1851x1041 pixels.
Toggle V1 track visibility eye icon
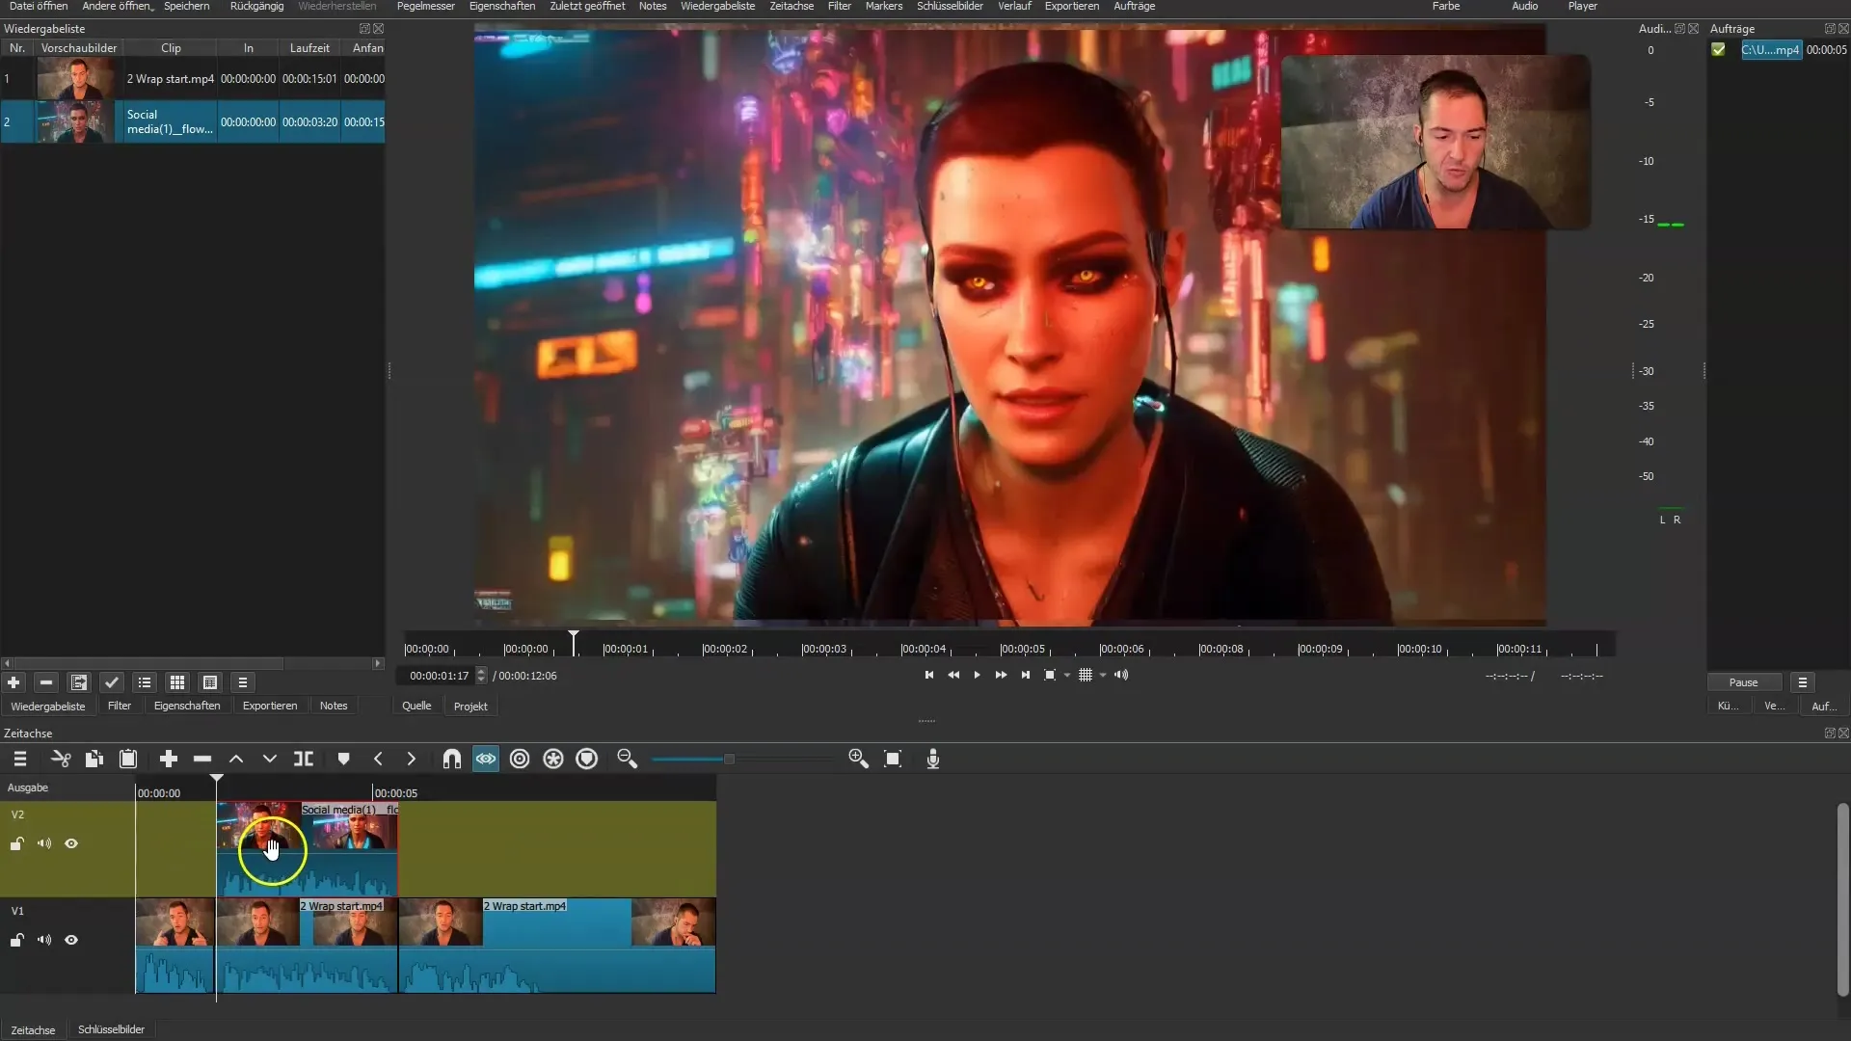[71, 940]
